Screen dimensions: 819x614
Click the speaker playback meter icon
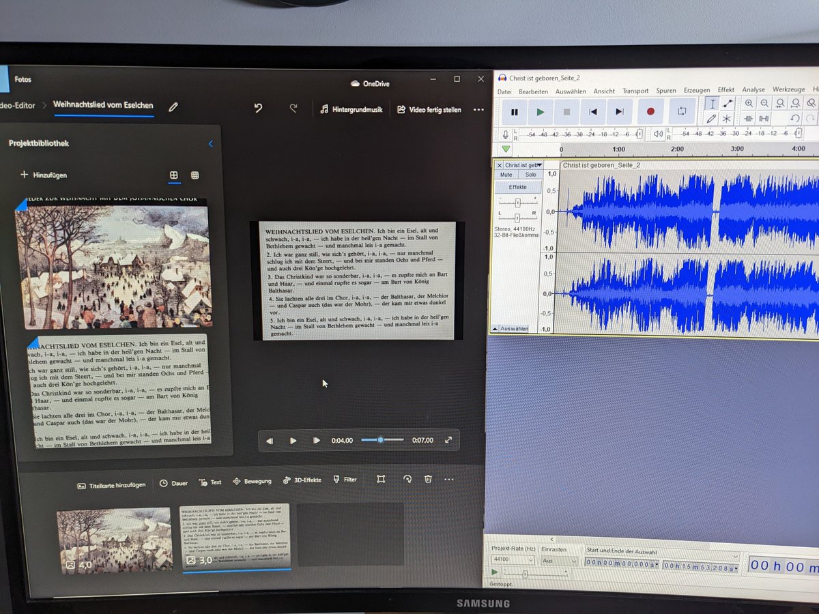[x=658, y=134]
